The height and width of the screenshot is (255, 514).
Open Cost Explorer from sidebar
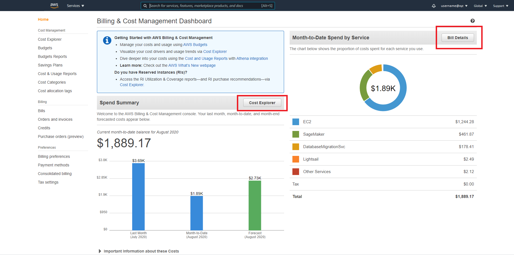(50, 39)
